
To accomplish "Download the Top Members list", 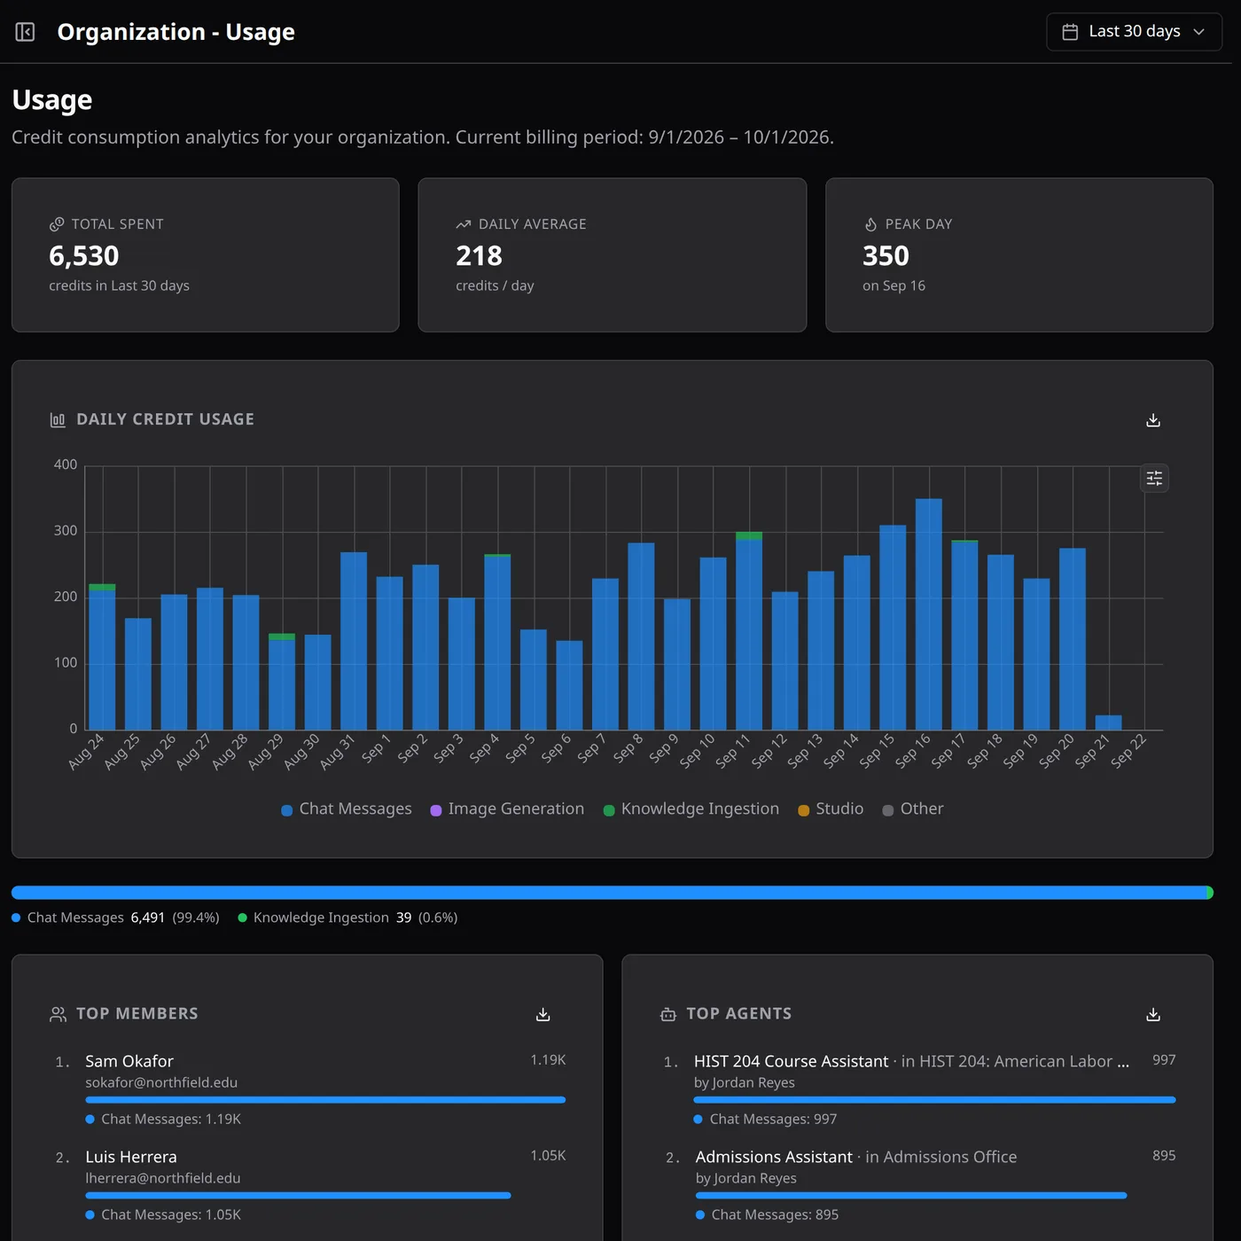I will 543,1015.
